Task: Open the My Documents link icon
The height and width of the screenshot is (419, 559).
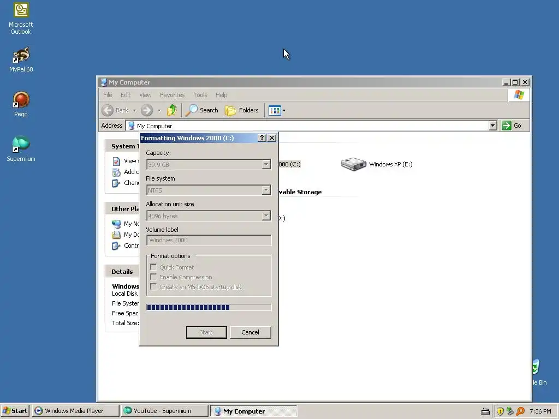Action: [116, 235]
